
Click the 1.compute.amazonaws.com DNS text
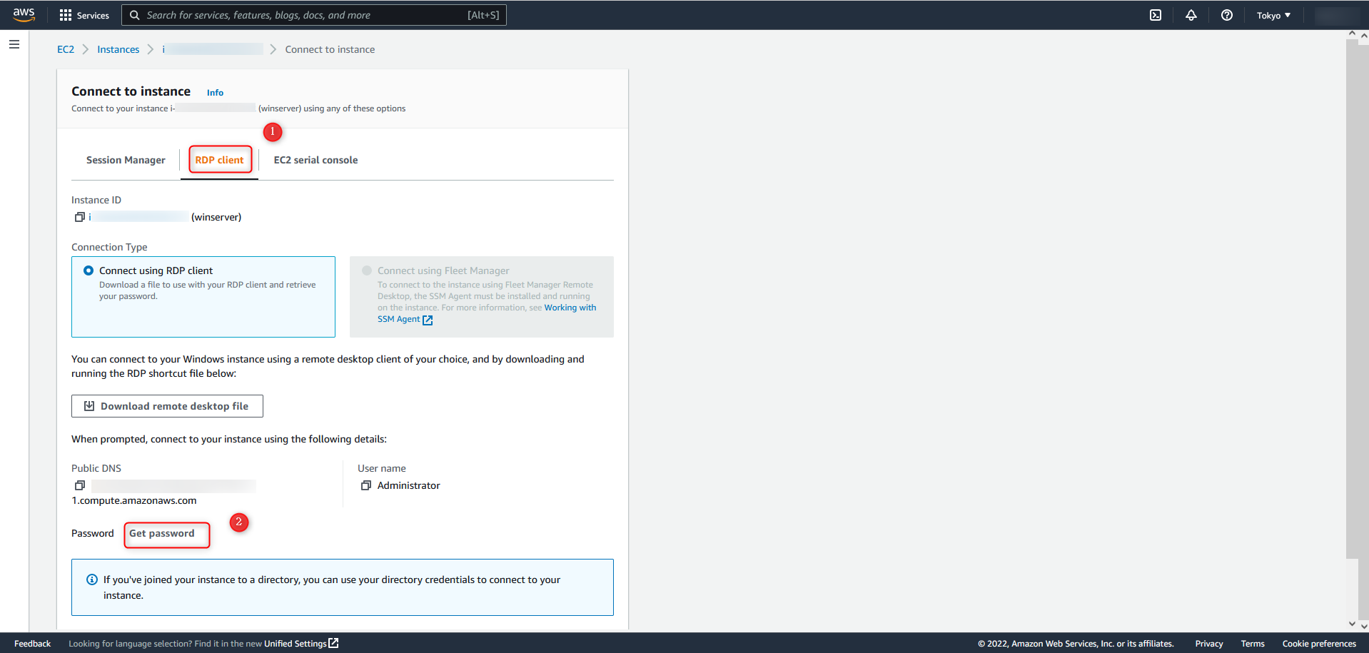(134, 500)
